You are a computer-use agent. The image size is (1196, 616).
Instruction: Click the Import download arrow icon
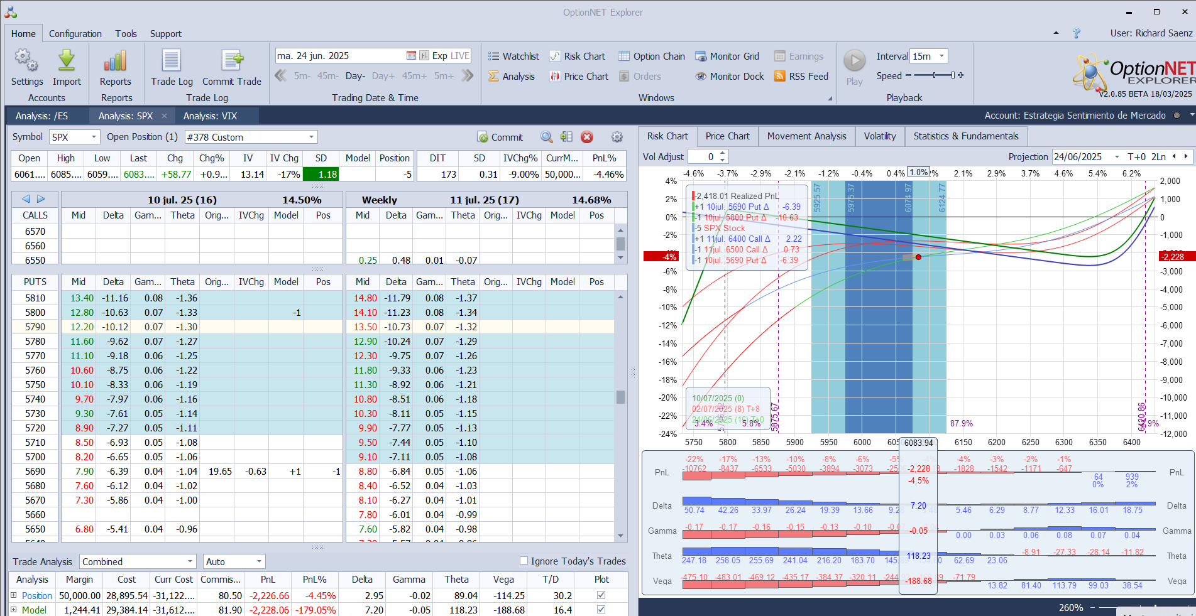click(x=67, y=61)
